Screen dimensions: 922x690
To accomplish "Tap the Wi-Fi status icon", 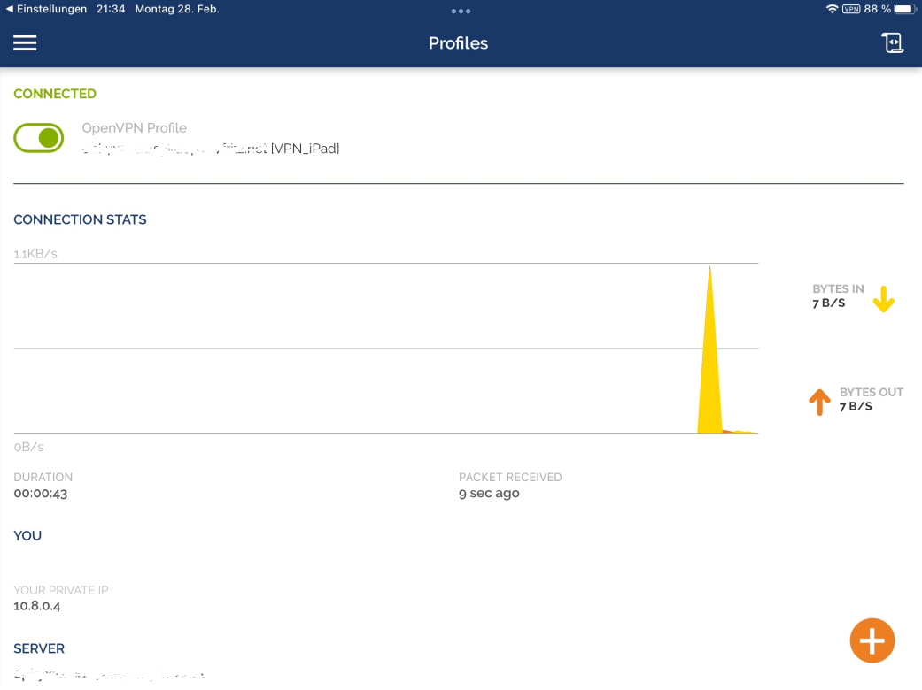I will [x=832, y=9].
